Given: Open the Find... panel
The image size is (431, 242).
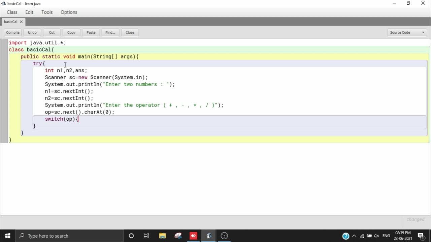Looking at the screenshot, I should (x=110, y=32).
